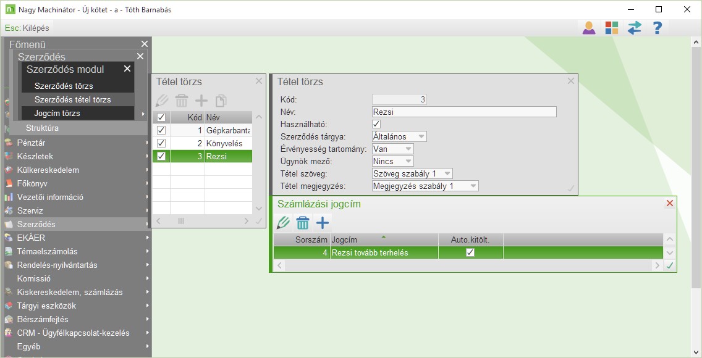Click the Név column header in list
702x358 pixels.
coord(228,117)
